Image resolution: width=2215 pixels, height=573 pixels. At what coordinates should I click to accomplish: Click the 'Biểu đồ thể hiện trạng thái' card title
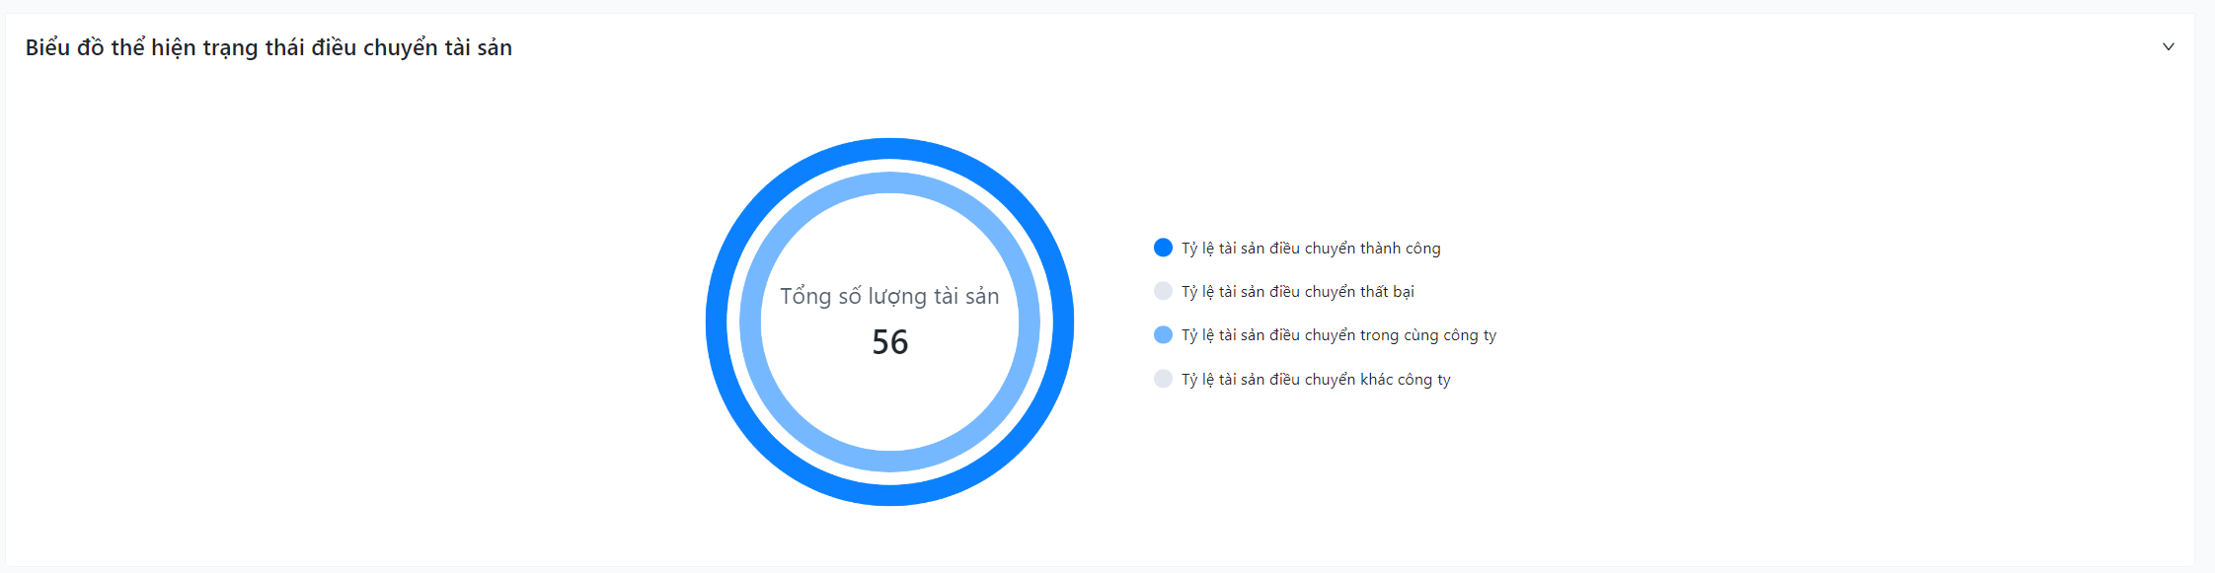point(268,47)
